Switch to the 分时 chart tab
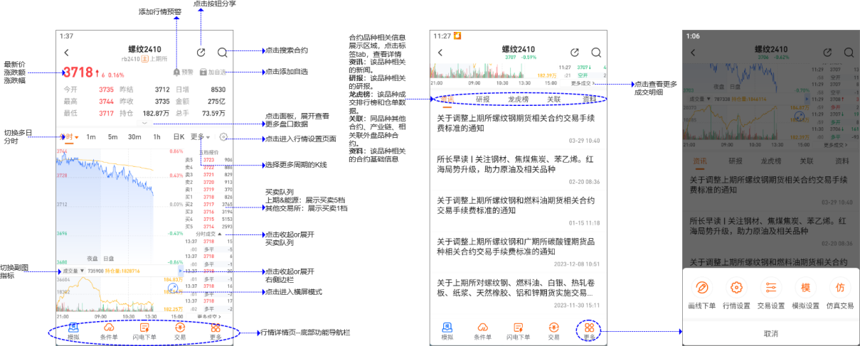 click(68, 137)
